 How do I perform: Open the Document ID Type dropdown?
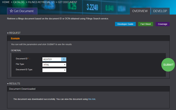click(54, 70)
